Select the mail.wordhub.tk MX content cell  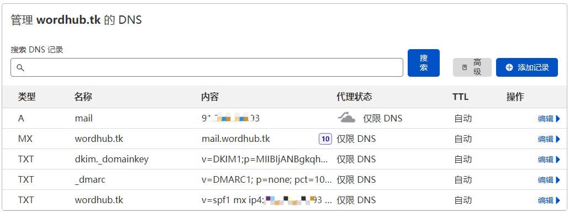(x=236, y=139)
